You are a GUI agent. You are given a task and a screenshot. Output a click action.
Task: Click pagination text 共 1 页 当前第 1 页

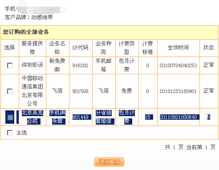click(x=190, y=147)
